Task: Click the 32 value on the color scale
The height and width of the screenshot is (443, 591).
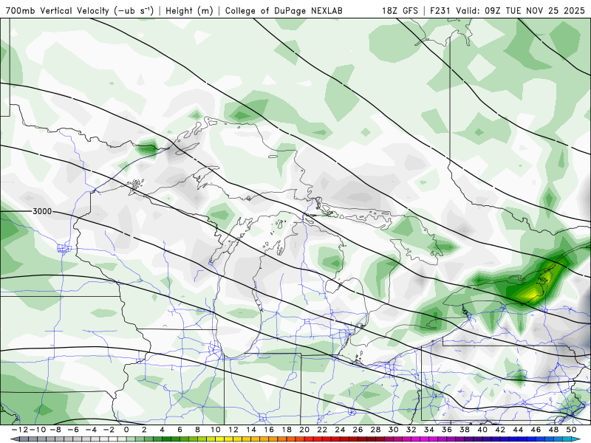Action: tap(411, 430)
